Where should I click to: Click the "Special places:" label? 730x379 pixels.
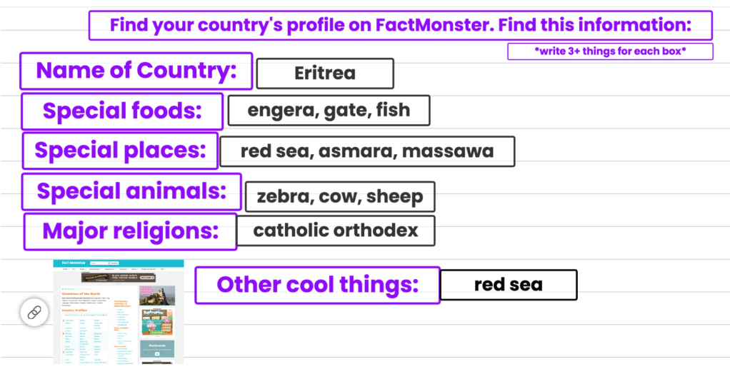[x=120, y=151]
